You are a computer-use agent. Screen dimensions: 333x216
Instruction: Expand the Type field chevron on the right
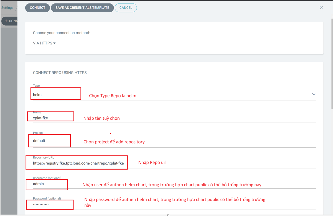pos(314,94)
